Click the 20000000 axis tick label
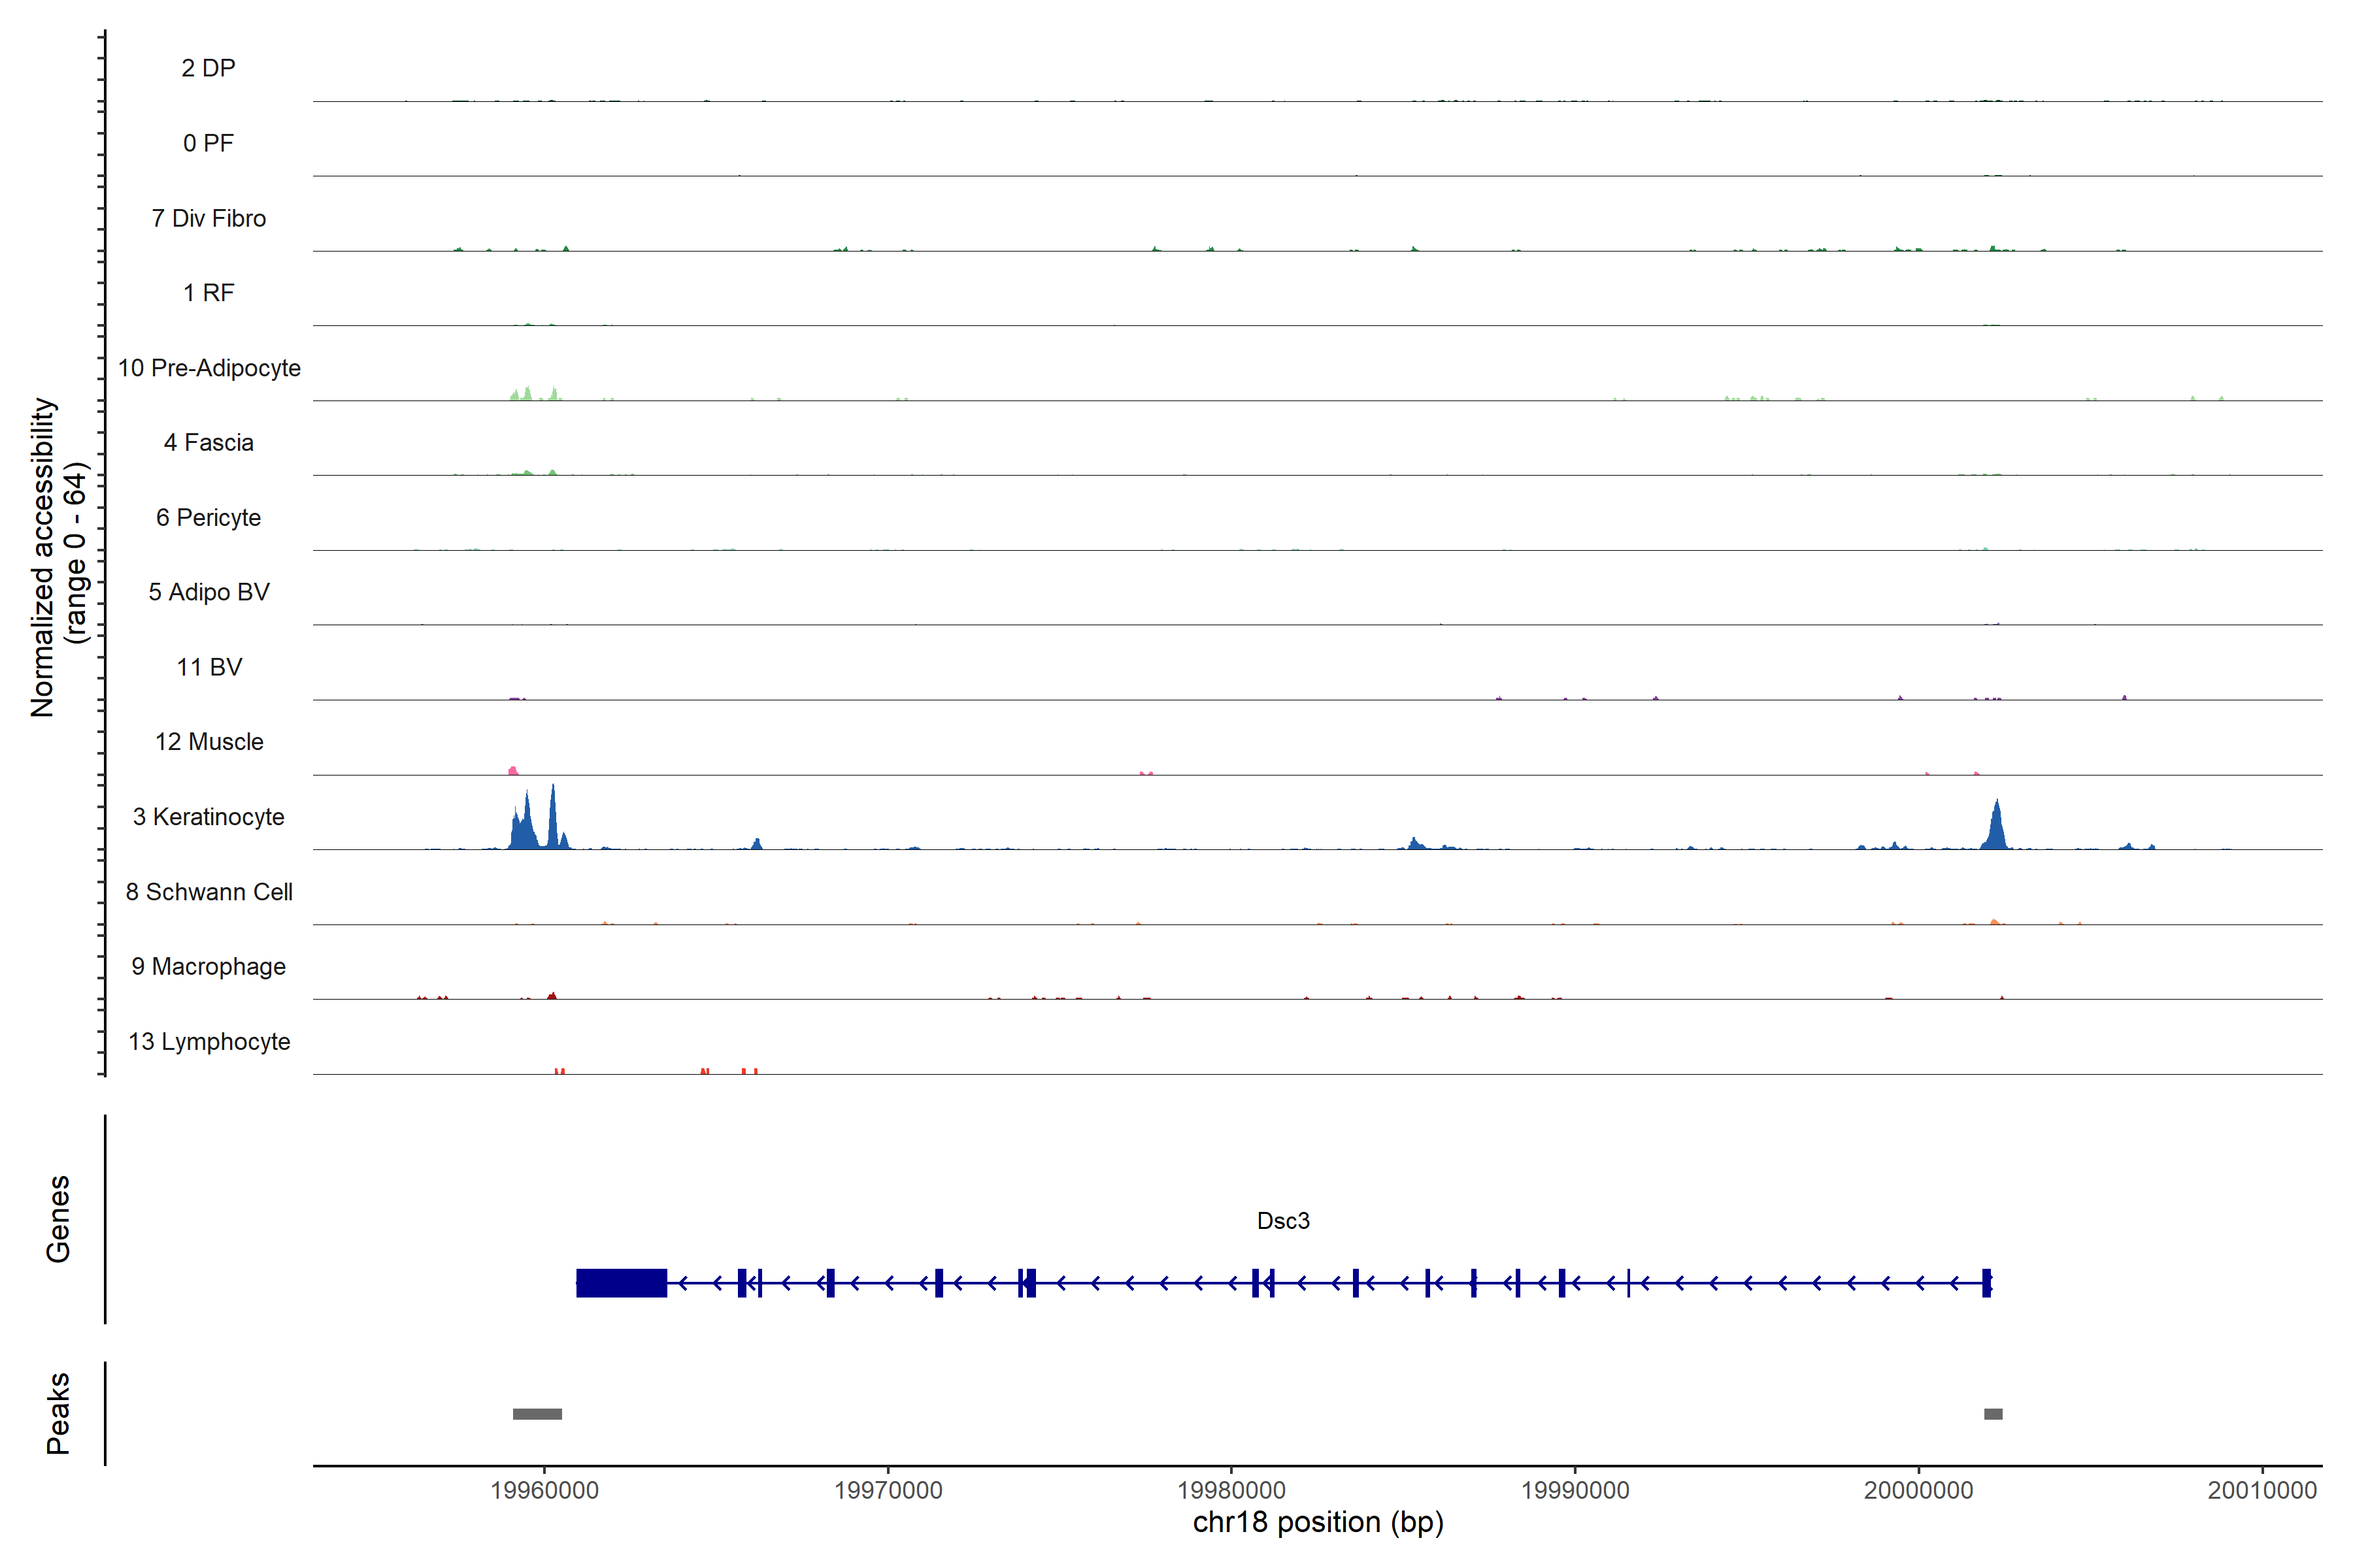Image resolution: width=2353 pixels, height=1568 pixels. pos(1918,1491)
